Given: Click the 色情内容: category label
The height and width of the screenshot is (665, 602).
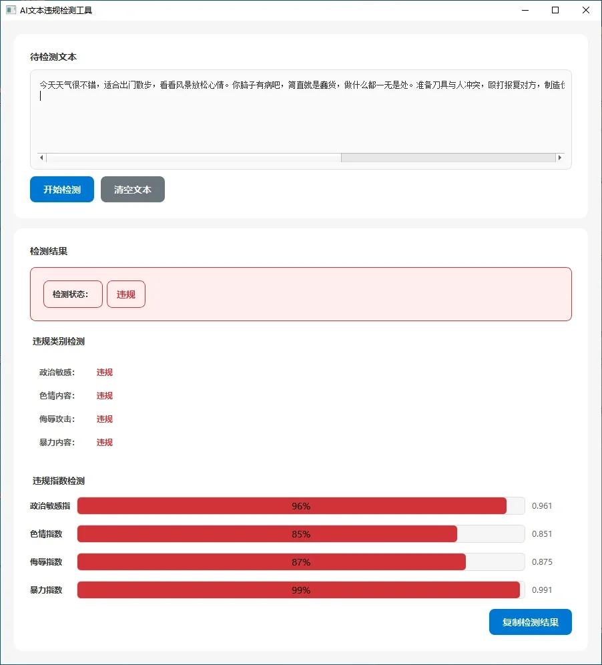Looking at the screenshot, I should click(57, 396).
